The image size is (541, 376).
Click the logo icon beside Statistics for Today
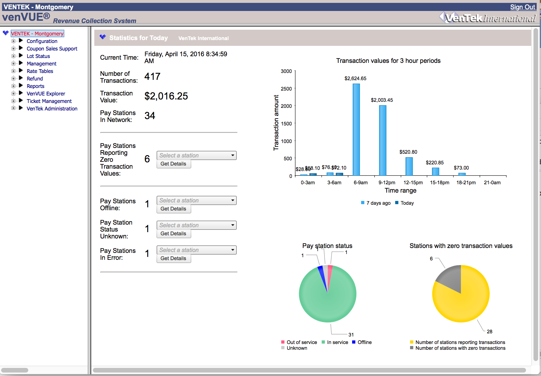point(103,37)
